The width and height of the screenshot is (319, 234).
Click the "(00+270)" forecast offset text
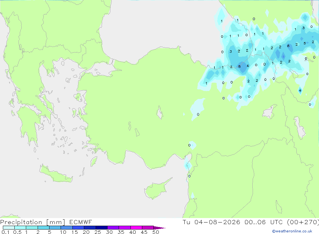tap(303, 222)
